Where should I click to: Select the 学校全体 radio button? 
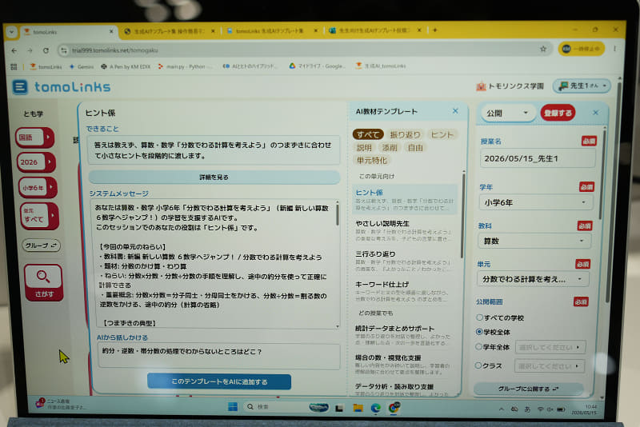click(x=479, y=332)
